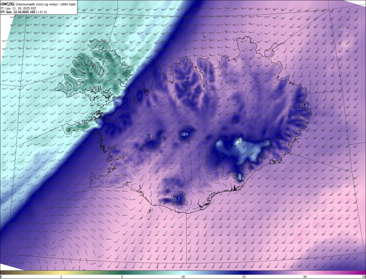The width and height of the screenshot is (366, 279).
Task: Click the UWC/IG map title text
Action: 38,4
